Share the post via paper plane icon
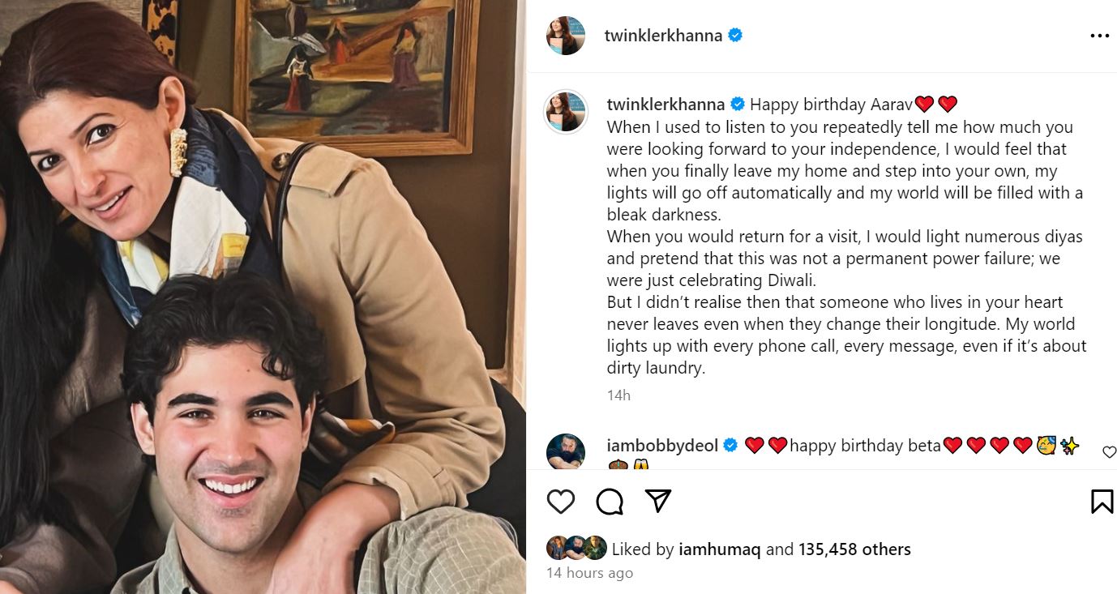The width and height of the screenshot is (1117, 594). pos(657,502)
